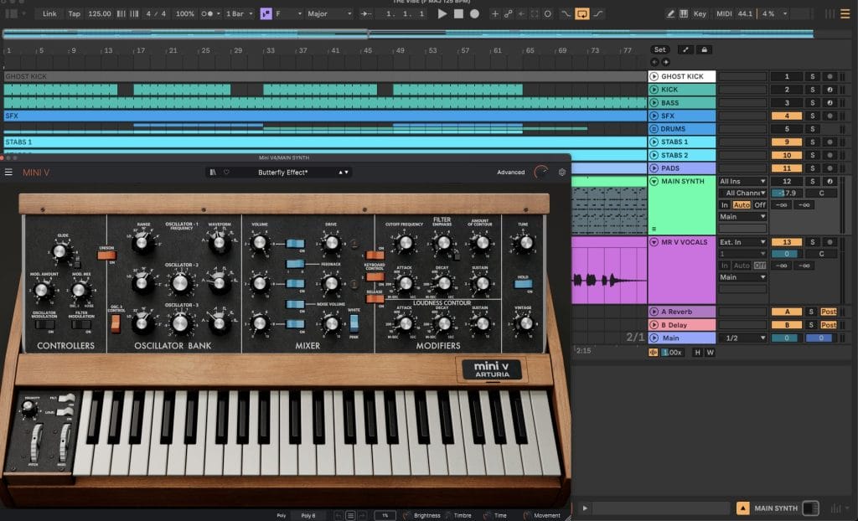Select In monitoring on MAIN SYNTH

725,204
